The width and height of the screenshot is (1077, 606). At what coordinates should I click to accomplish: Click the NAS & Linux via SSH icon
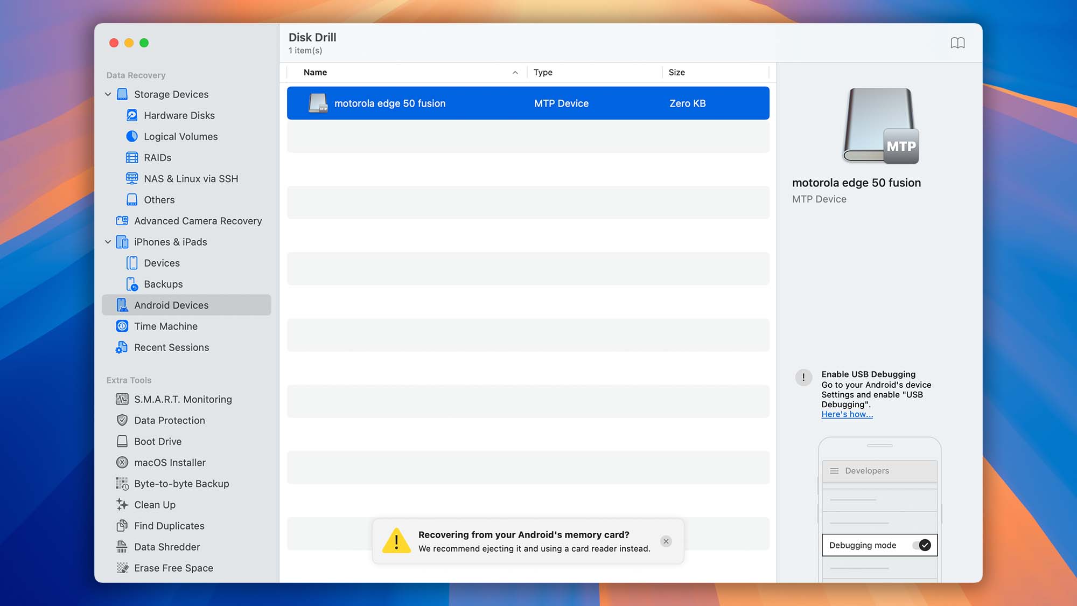132,178
